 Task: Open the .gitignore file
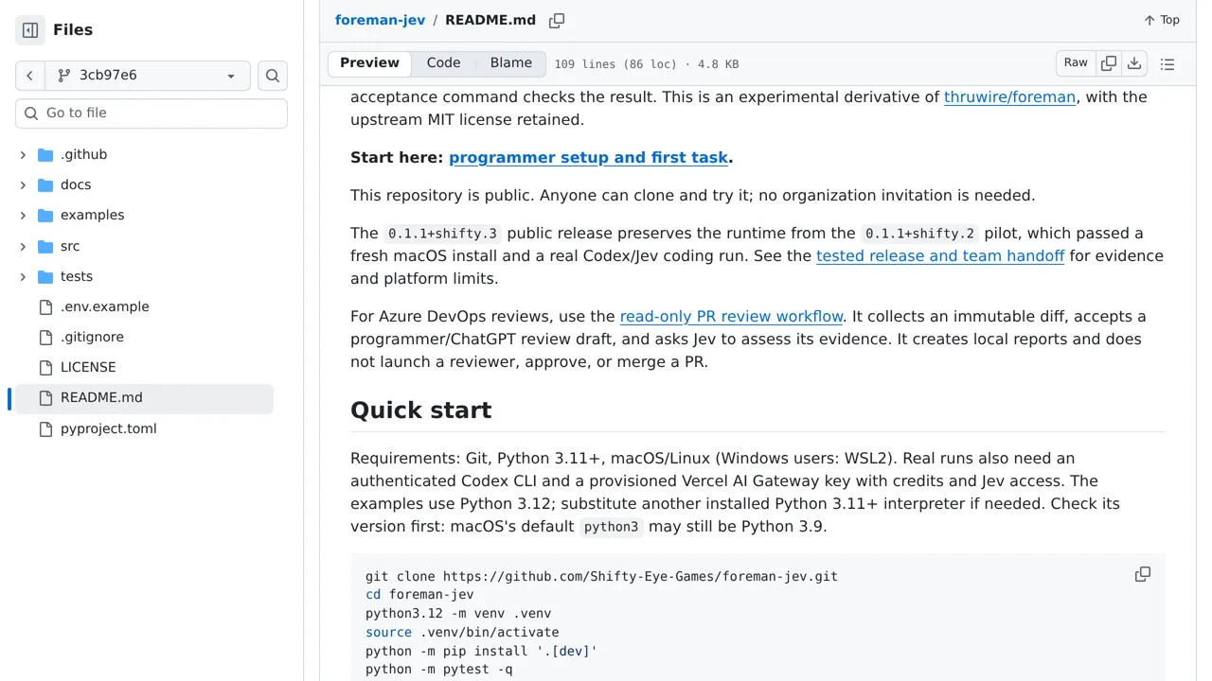point(92,337)
